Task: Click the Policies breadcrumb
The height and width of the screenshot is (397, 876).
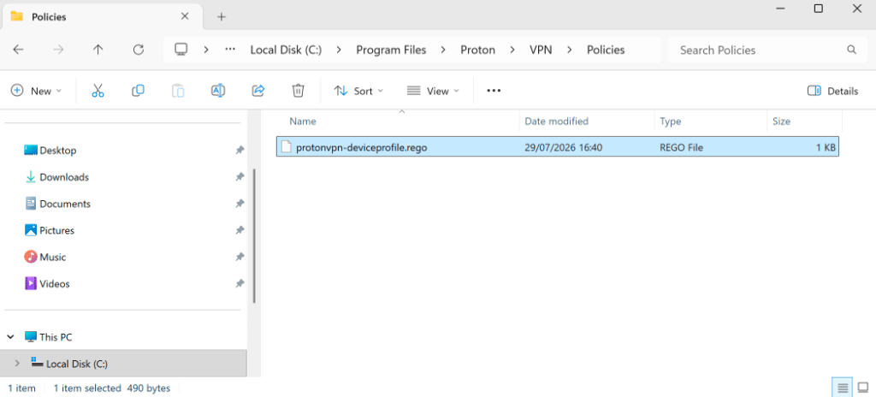Action: coord(606,50)
